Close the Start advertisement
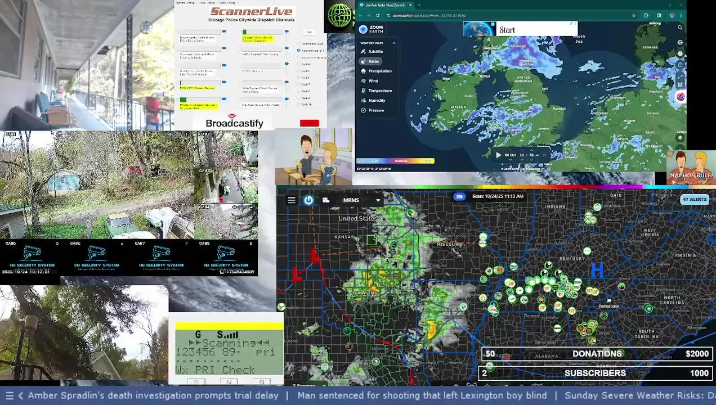 [575, 24]
